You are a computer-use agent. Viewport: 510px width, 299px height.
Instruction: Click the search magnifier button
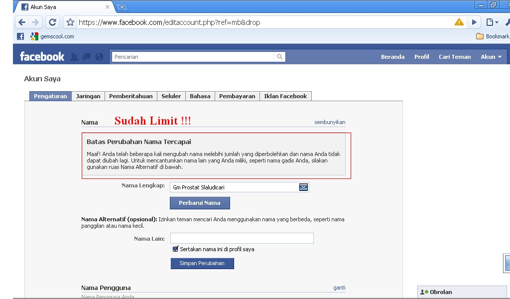(x=280, y=57)
